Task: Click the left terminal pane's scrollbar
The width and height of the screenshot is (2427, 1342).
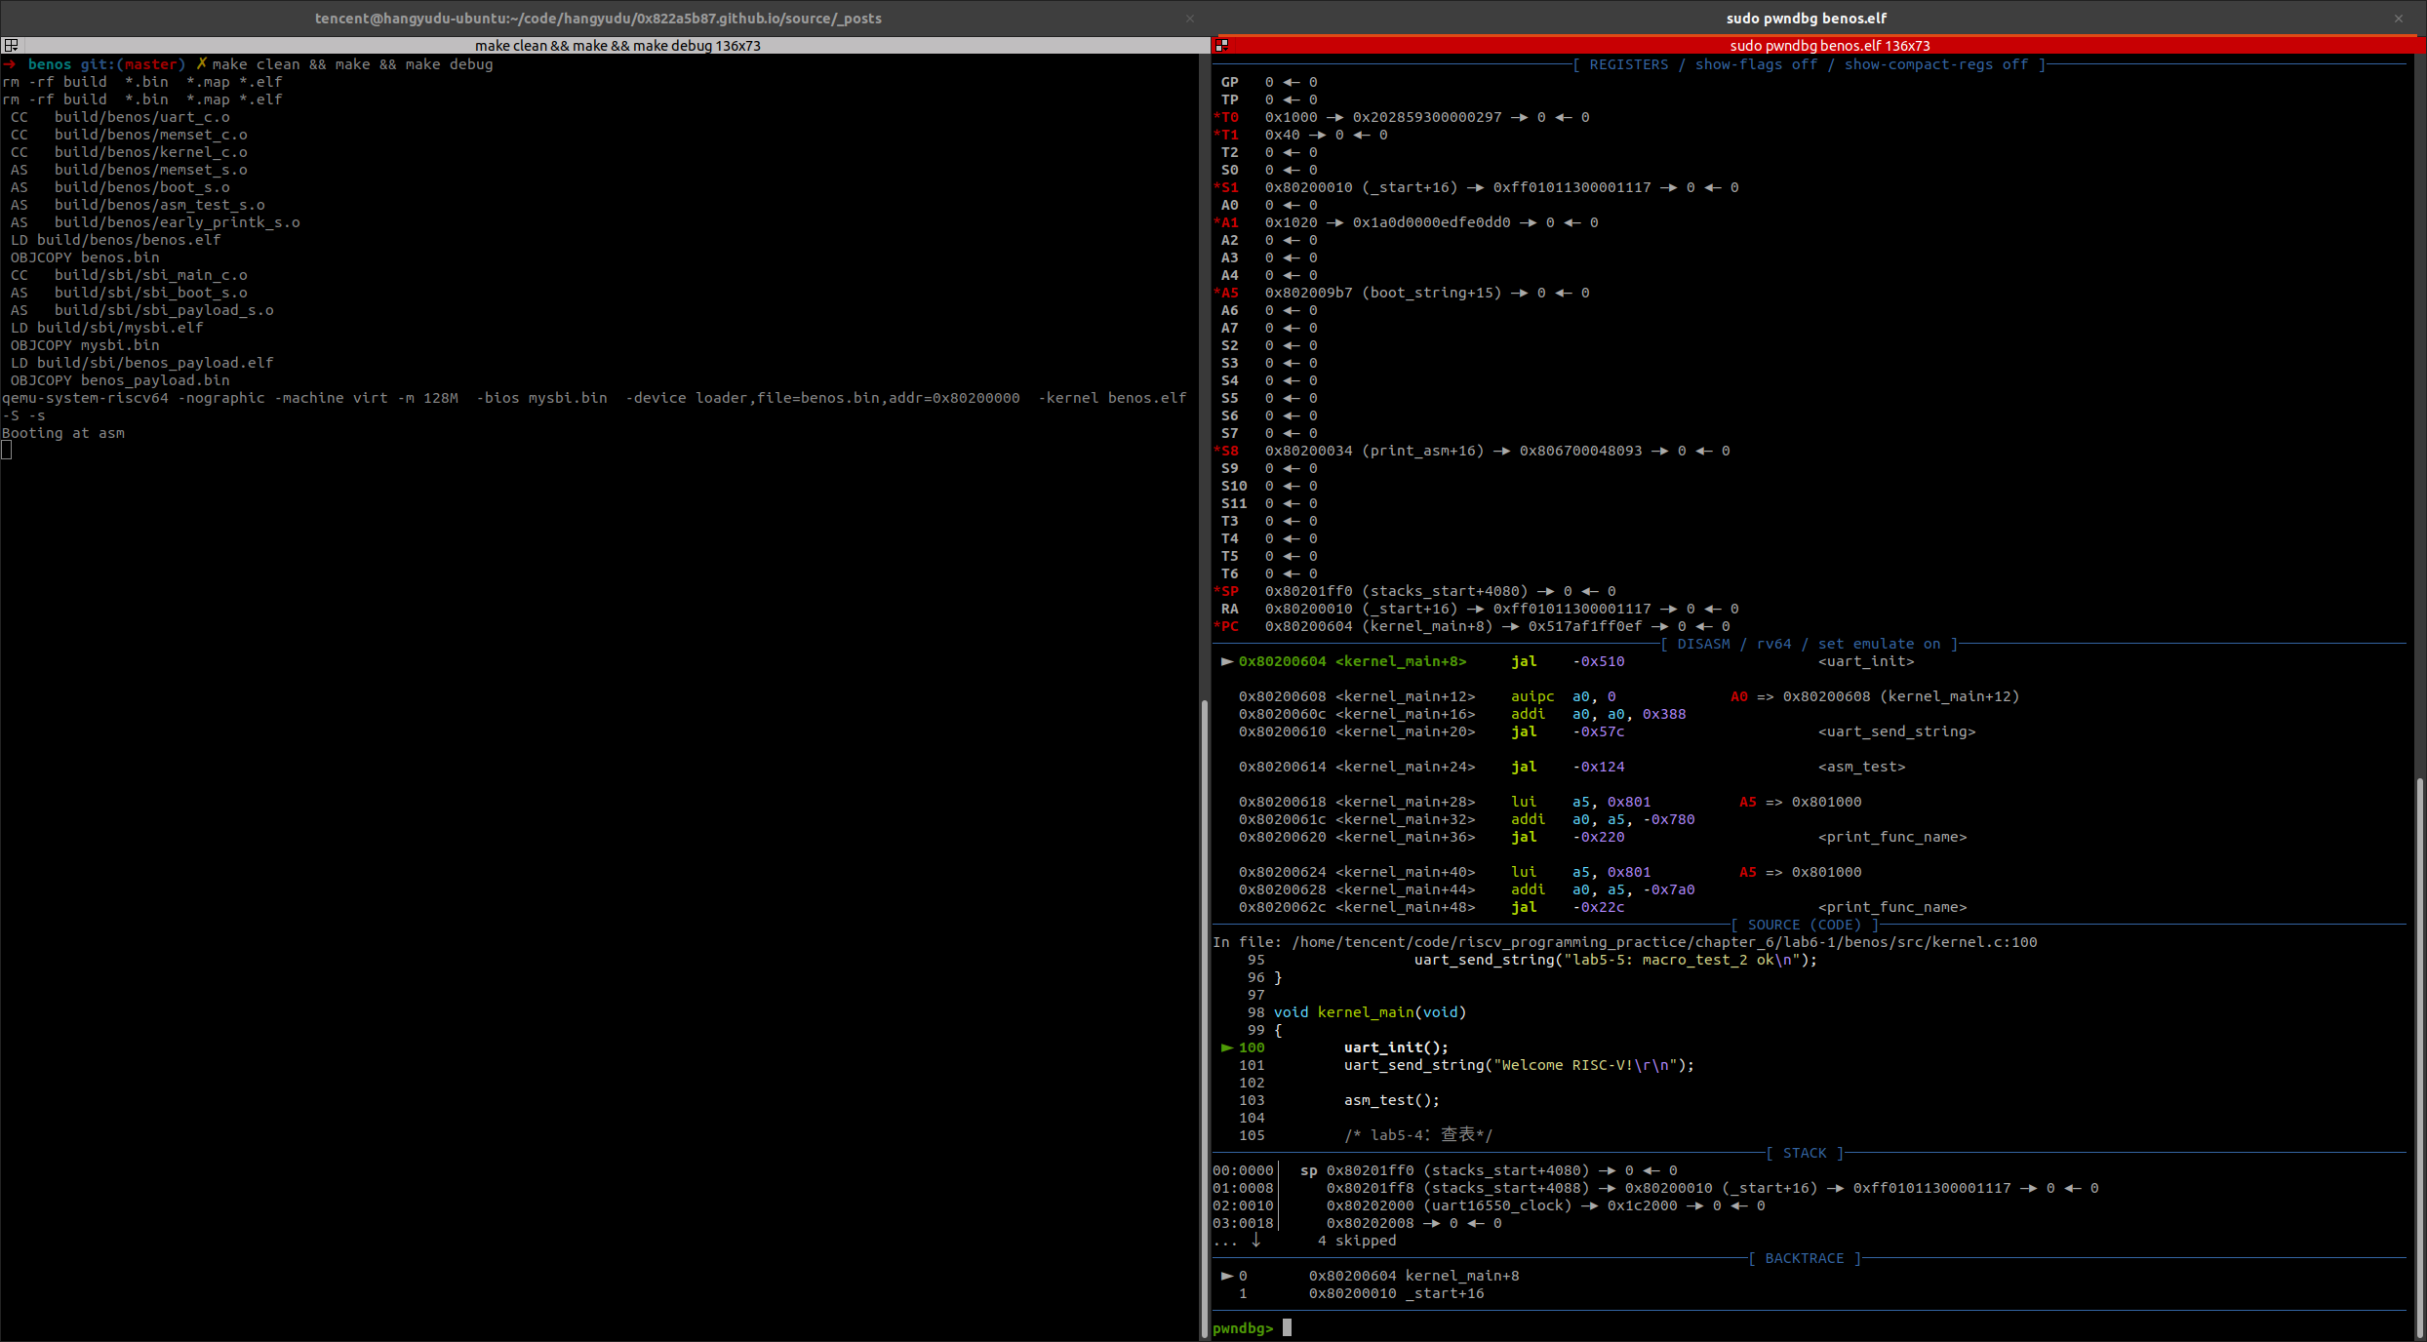Action: (1204, 1014)
